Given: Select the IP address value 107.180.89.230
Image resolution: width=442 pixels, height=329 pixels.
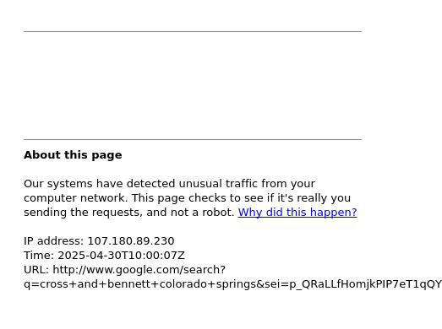Looking at the screenshot, I should [131, 241].
